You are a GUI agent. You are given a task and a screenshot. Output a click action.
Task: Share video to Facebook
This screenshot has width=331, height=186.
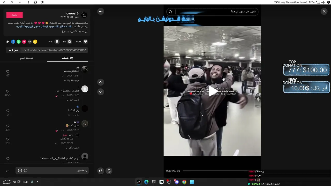pyautogui.click(x=13, y=42)
